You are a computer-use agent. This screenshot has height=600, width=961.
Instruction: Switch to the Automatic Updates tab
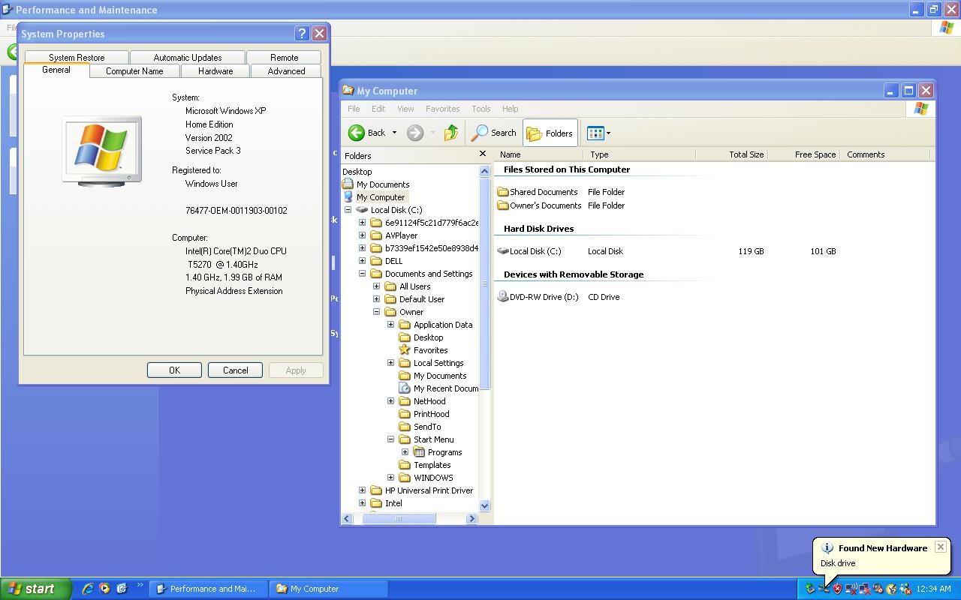click(x=188, y=58)
